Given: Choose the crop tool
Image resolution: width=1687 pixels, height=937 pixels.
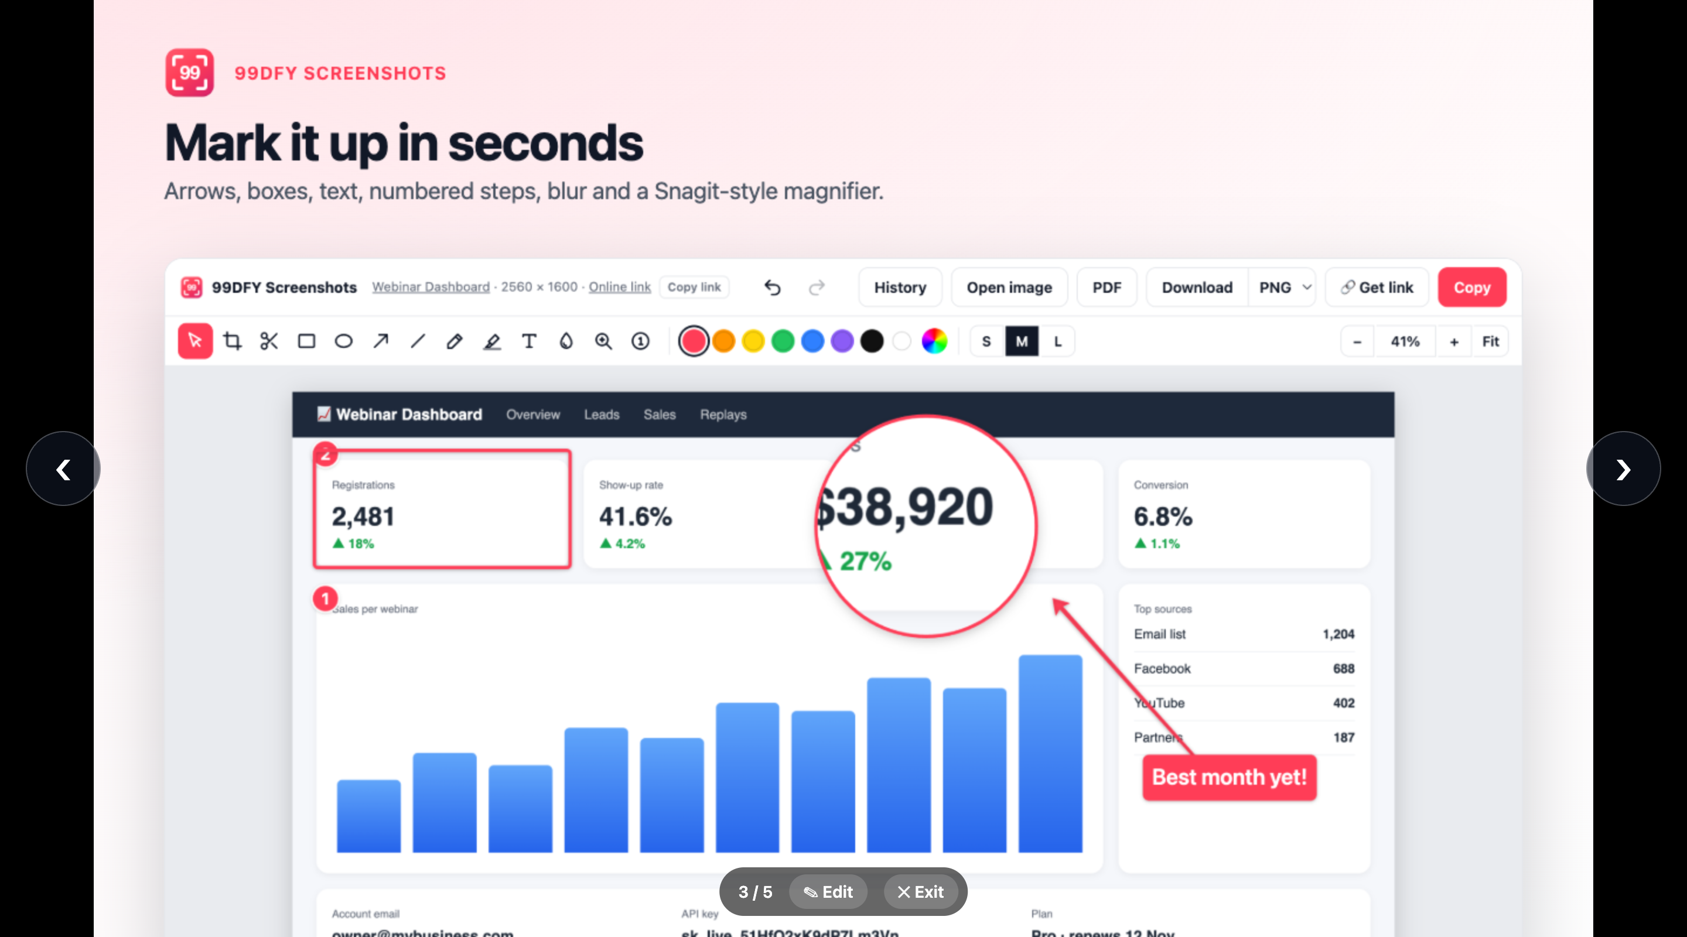Looking at the screenshot, I should tap(233, 341).
